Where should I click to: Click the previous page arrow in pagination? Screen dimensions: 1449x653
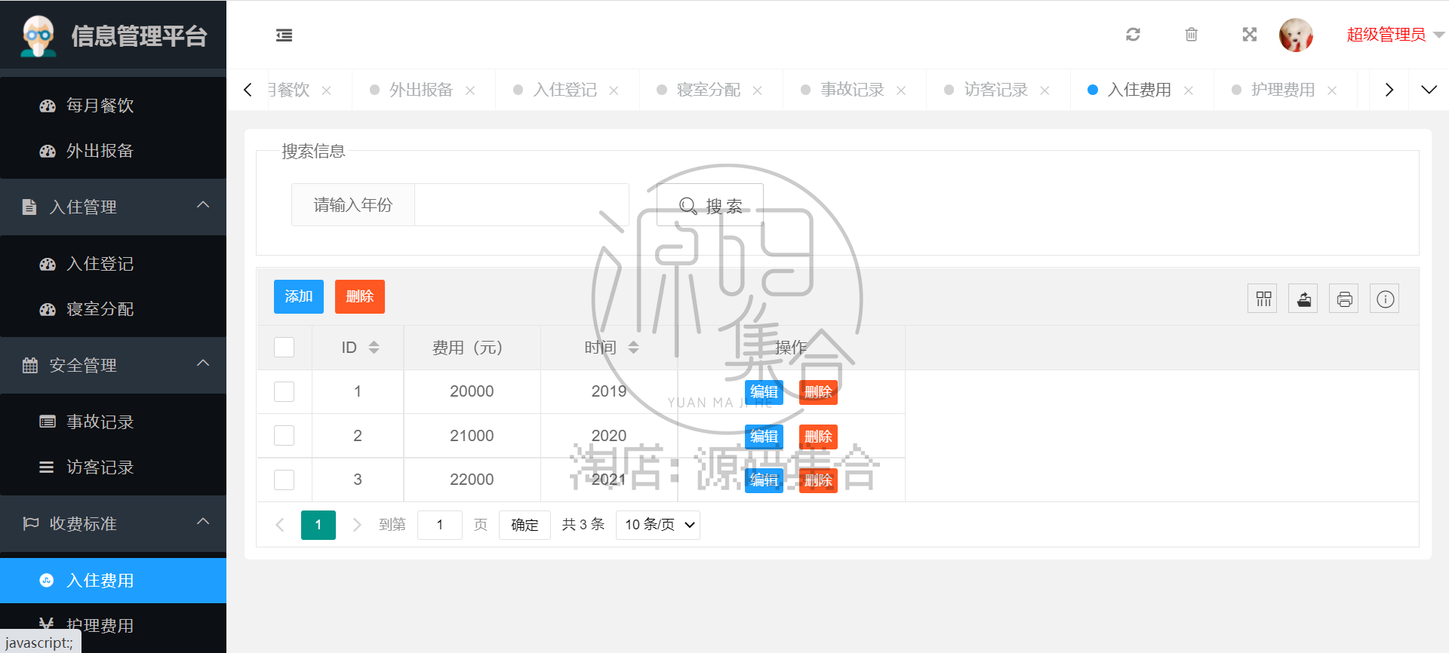point(280,525)
